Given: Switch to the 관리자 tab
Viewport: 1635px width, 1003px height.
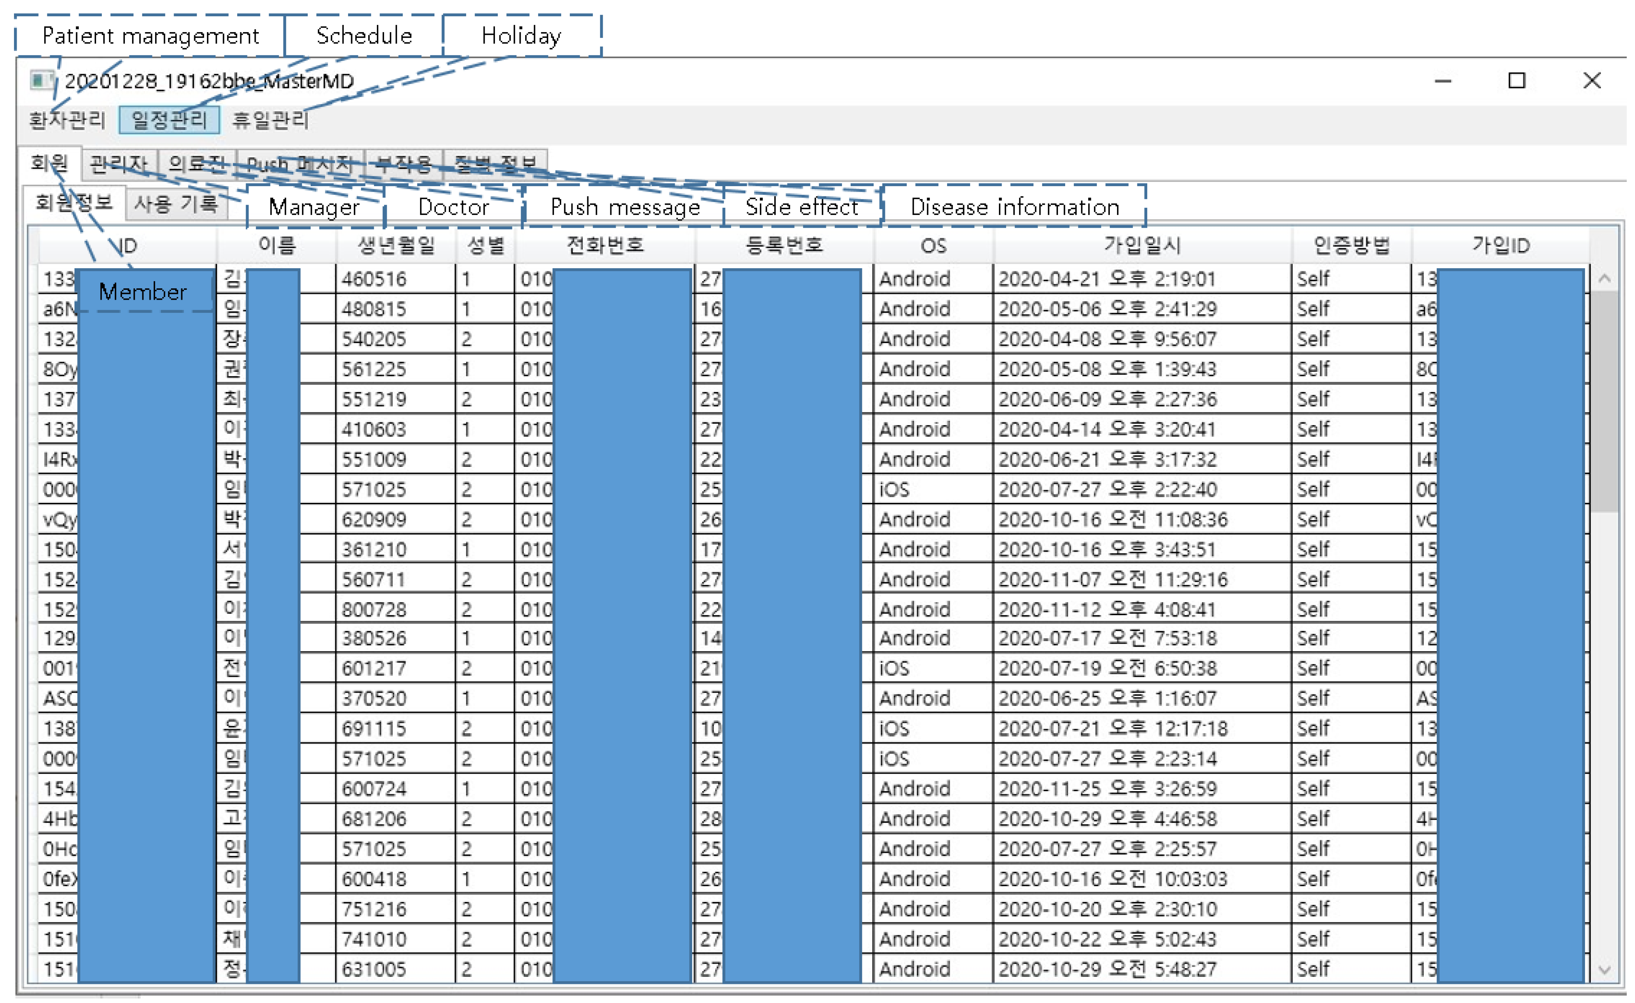Looking at the screenshot, I should (x=119, y=163).
